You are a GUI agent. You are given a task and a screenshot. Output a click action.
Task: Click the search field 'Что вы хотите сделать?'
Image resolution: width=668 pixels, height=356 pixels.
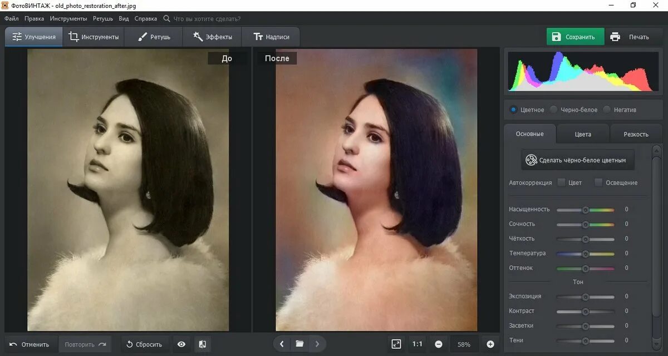[207, 18]
